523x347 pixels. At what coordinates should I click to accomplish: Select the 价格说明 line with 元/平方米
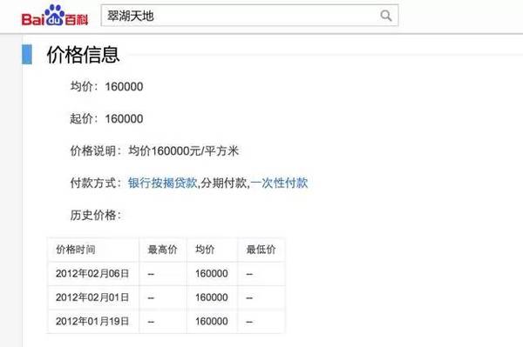(154, 150)
